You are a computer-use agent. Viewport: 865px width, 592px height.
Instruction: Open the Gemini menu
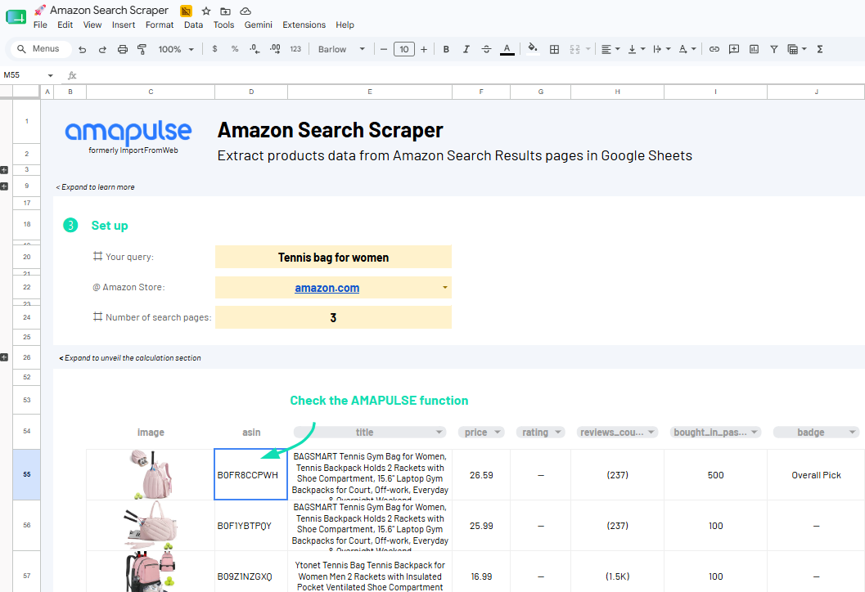258,25
